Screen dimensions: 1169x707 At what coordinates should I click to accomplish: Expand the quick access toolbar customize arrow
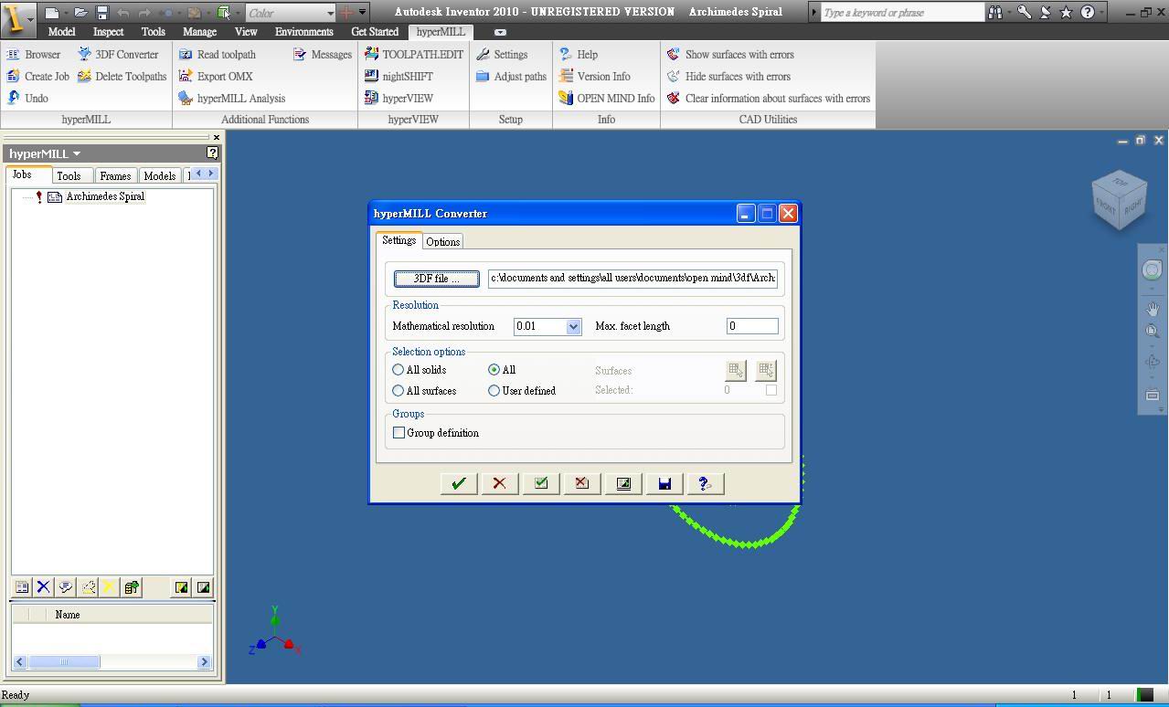363,13
